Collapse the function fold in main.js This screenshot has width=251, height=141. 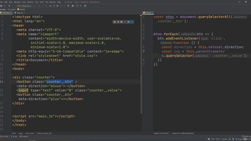[x=152, y=43]
